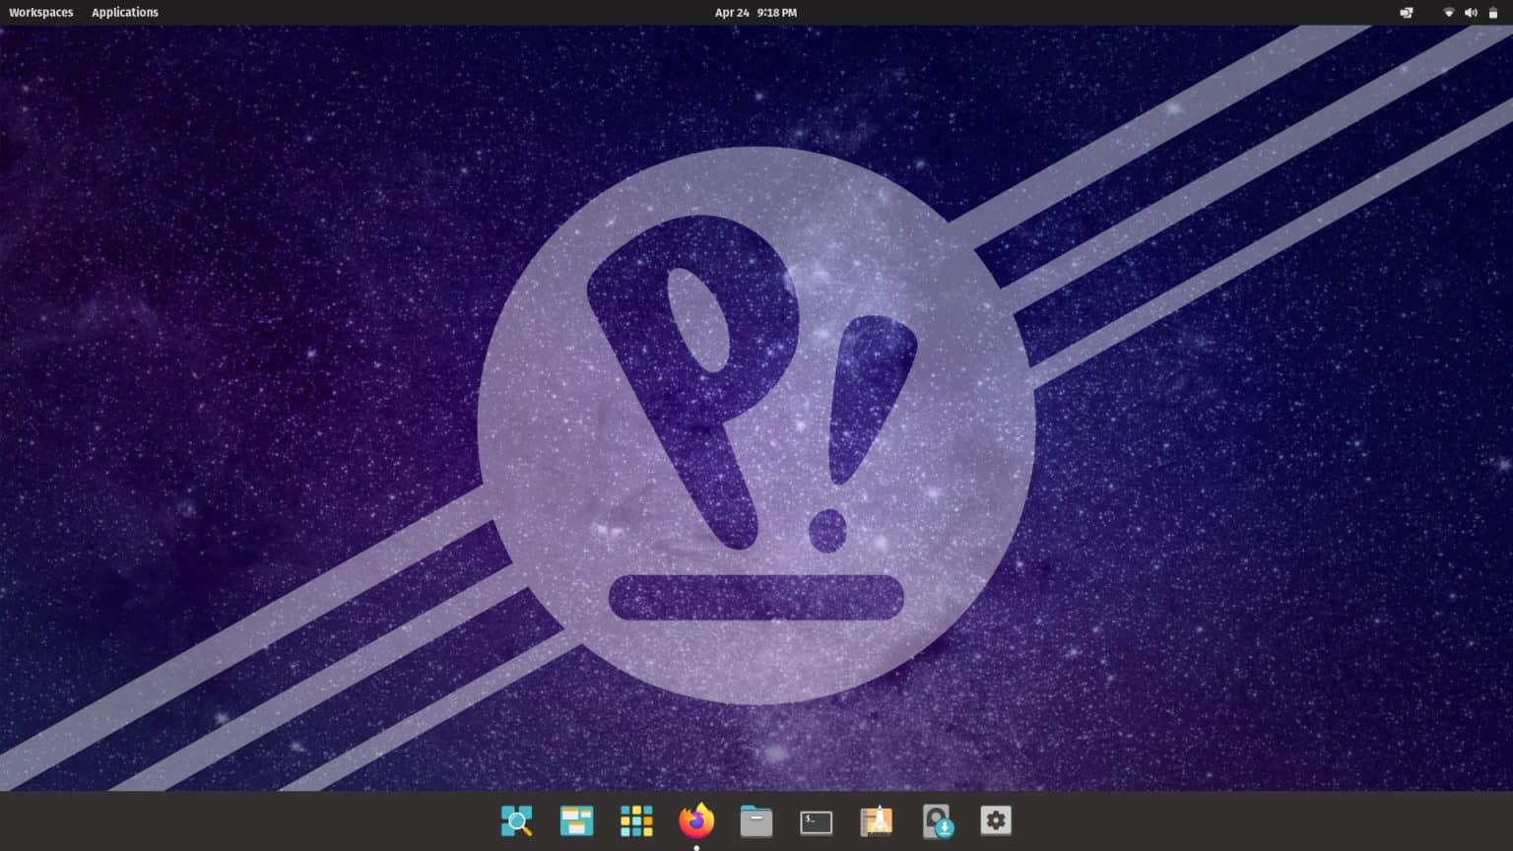Click the window tiling dock icon

pyautogui.click(x=576, y=820)
